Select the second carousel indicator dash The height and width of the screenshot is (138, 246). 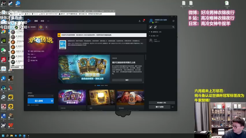[102, 86]
